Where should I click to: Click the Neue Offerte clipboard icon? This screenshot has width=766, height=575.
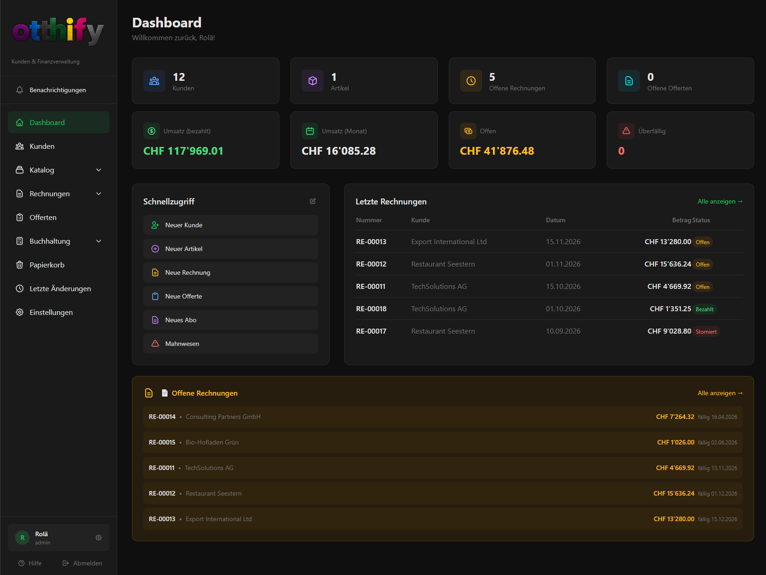pos(155,296)
